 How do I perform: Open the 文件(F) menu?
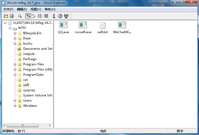tap(8, 9)
